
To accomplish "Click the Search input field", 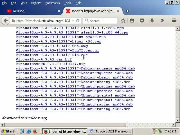I will tap(100, 21).
